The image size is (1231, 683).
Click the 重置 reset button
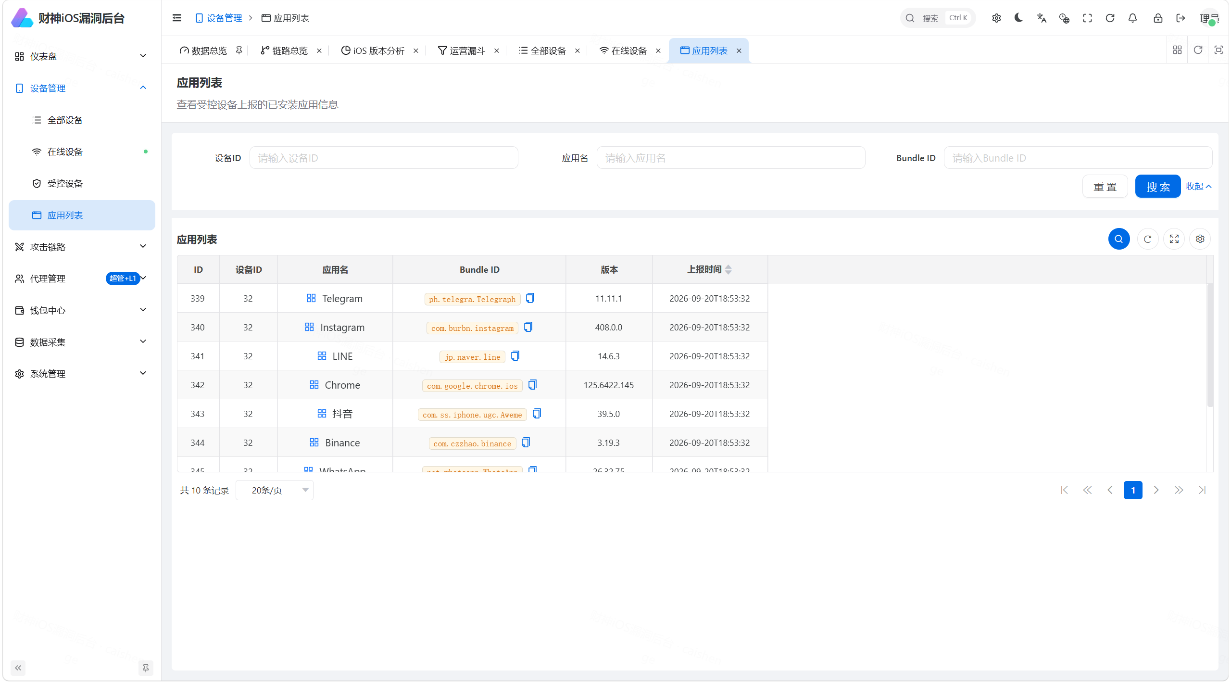[1105, 186]
